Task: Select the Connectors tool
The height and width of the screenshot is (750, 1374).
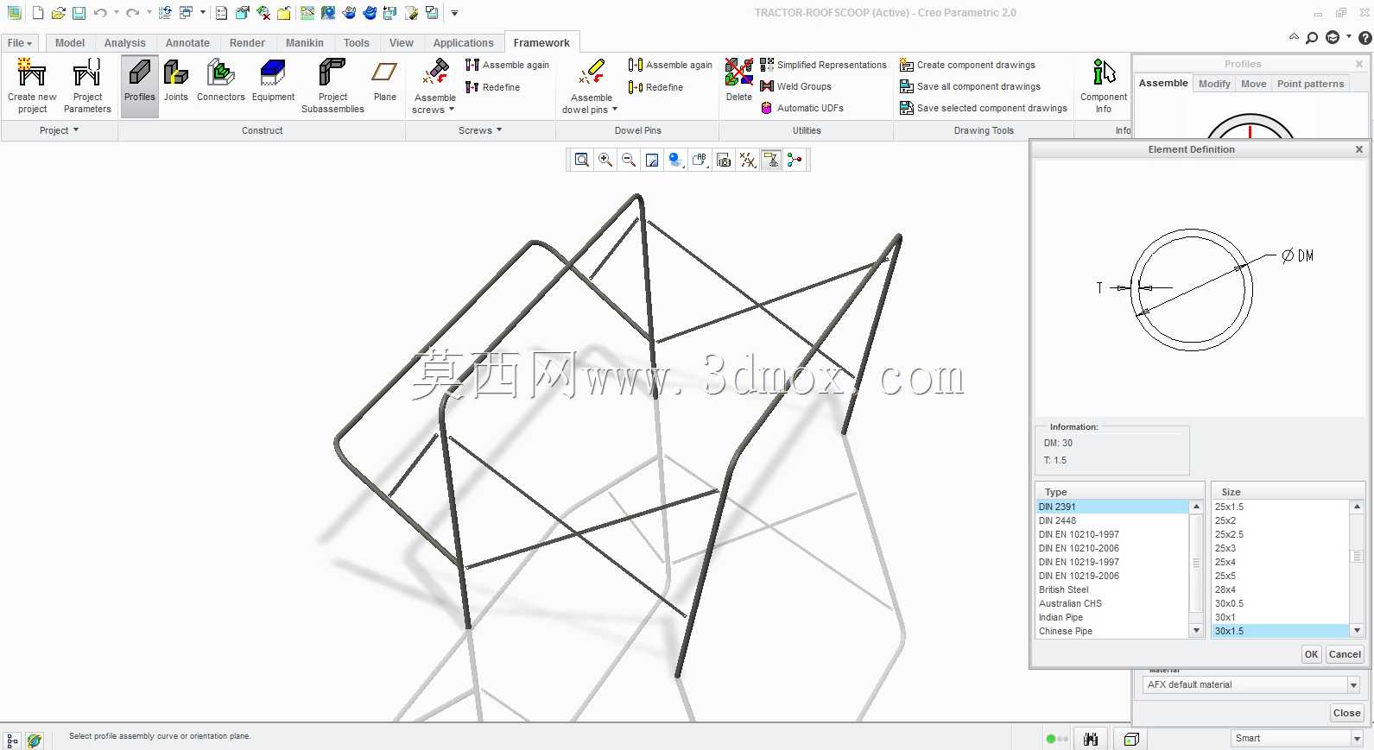Action: point(221,81)
